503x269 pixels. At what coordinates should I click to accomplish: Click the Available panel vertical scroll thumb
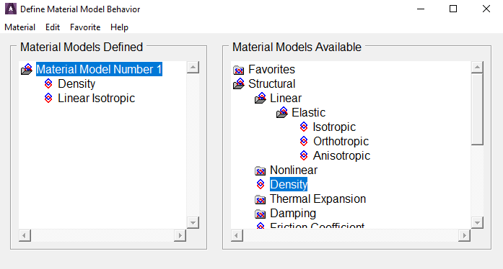pos(477,109)
